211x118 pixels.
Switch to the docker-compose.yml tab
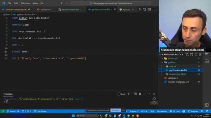16,10
